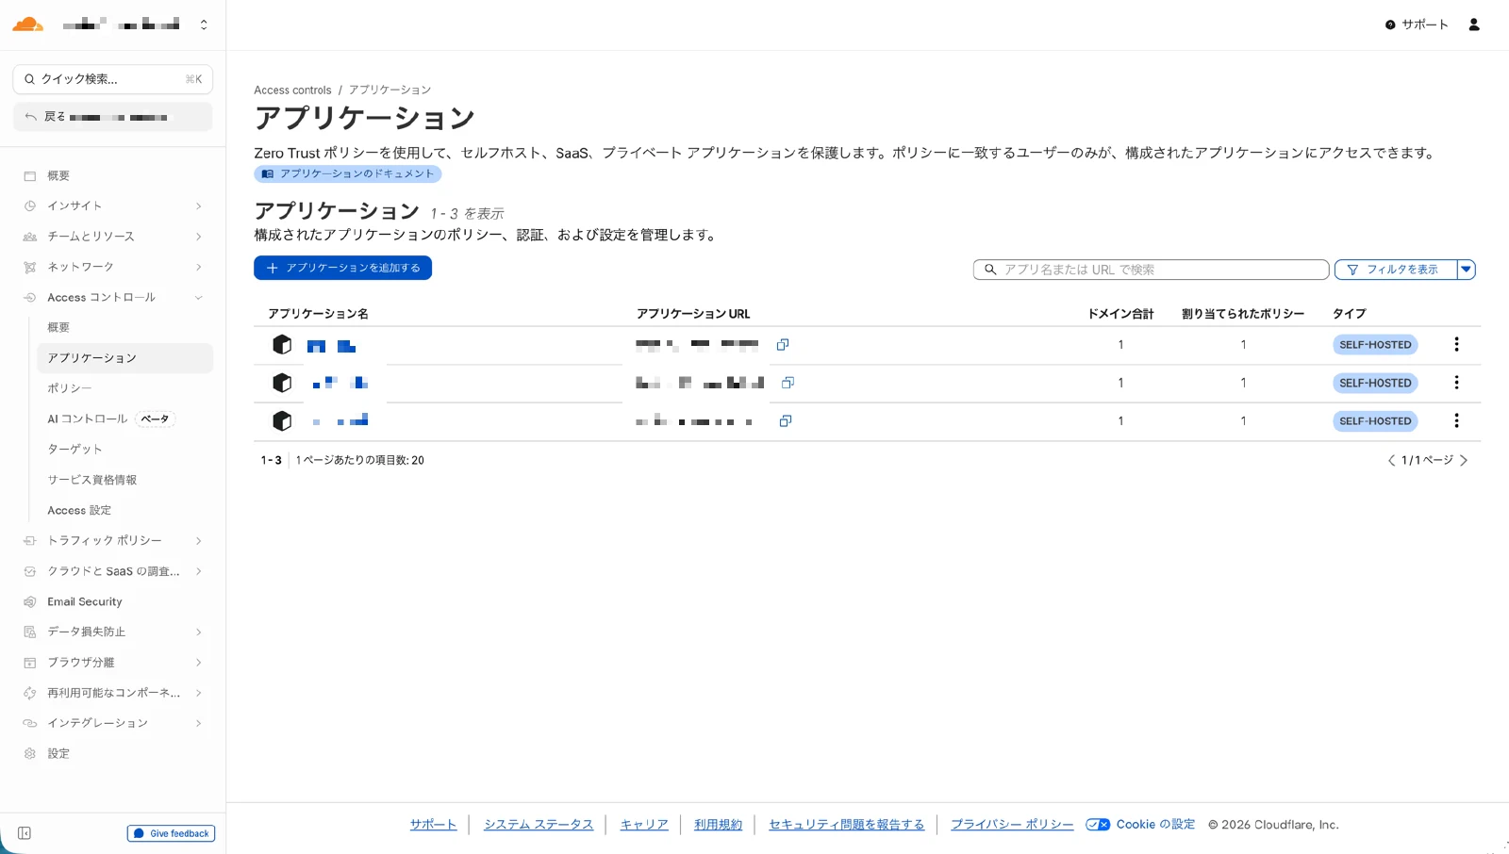Open アプリケーションのドキュメント link
Viewport: 1509px width, 854px height.
point(347,173)
